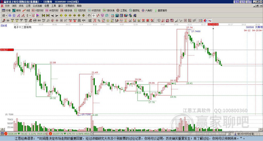This screenshot has height=141, width=263.
Task: Click the 深 Shenzhen index status icon
Action: pyautogui.click(x=51, y=134)
